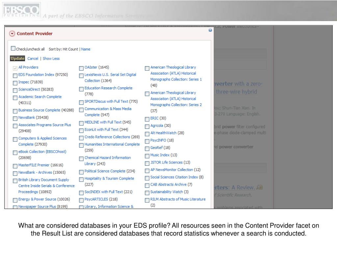Click ATLA Historical Monographs Series 1 link
This screenshot has width=337, height=253.
[176, 73]
